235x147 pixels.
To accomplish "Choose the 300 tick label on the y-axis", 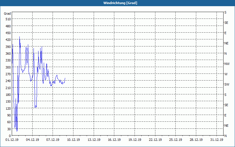I will 8,67.
